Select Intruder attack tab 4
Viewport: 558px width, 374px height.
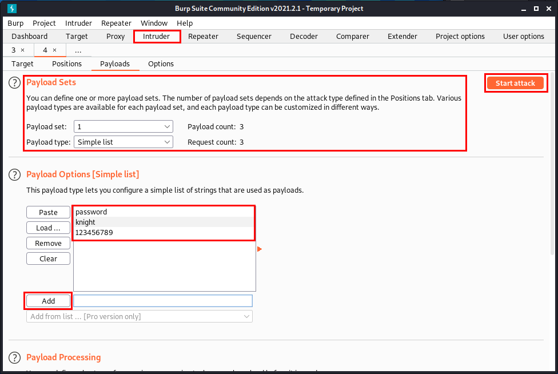click(x=45, y=50)
